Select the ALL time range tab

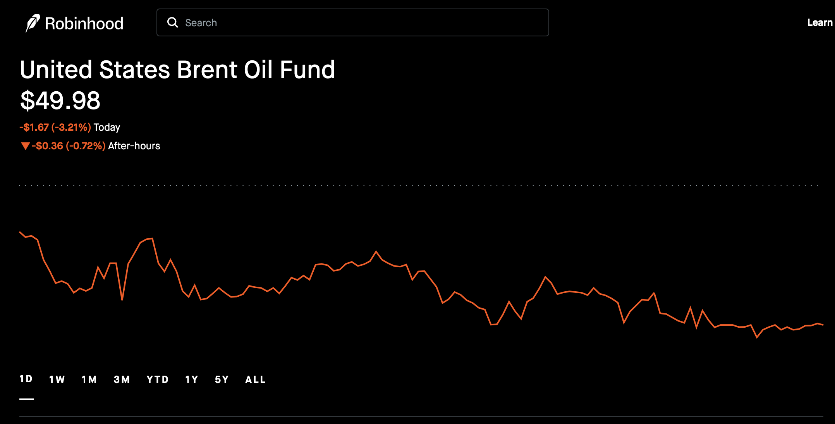pos(256,380)
